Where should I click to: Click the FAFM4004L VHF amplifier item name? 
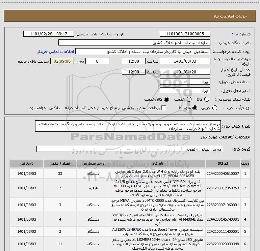158,219
